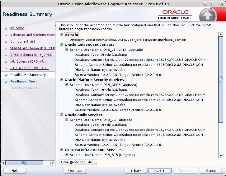This screenshot has height=176, width=226.
Task: Click navigation pane scroll-left arrow
Action: (3, 163)
